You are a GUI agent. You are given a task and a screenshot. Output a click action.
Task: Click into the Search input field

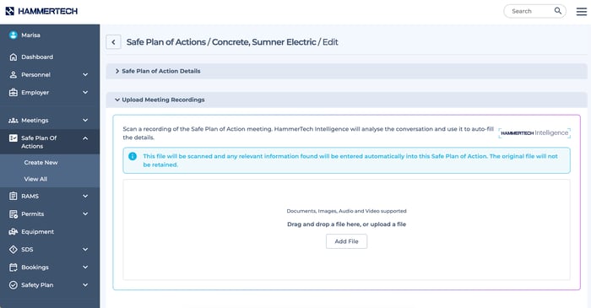click(531, 11)
